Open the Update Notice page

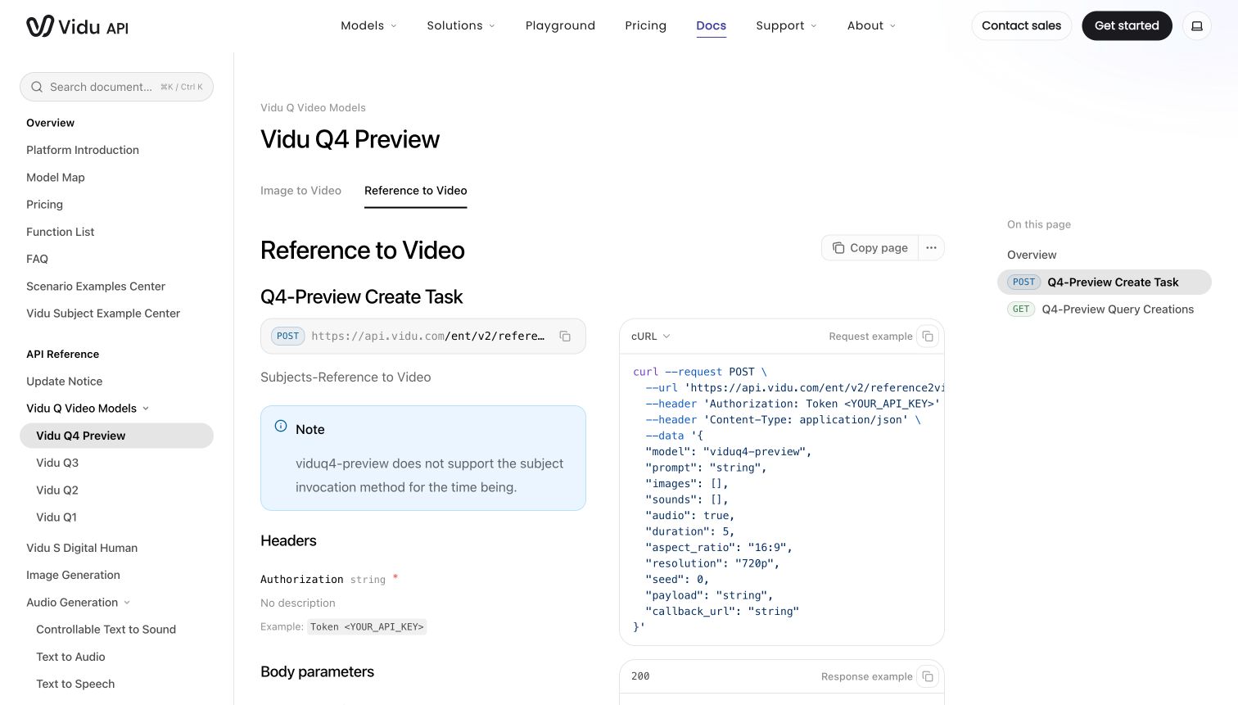[64, 382]
